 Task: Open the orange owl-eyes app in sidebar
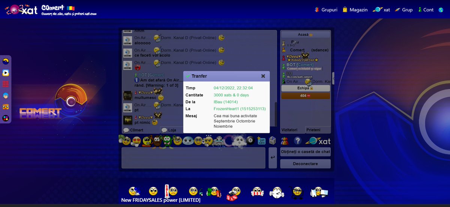coord(6,107)
